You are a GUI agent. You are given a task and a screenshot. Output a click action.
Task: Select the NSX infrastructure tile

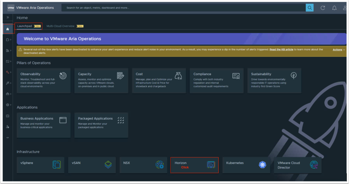(143, 165)
